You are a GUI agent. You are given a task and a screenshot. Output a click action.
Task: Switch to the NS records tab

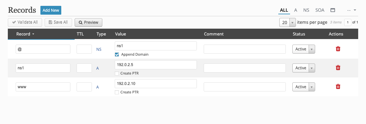coord(306,10)
